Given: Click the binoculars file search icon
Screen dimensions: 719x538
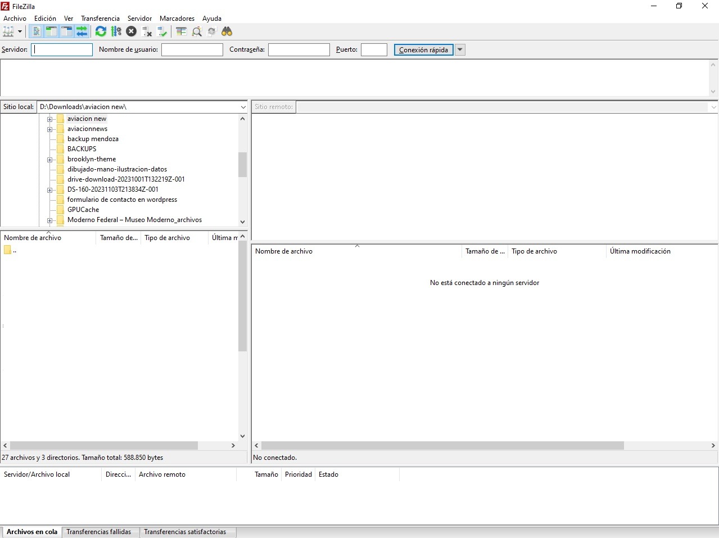Looking at the screenshot, I should pyautogui.click(x=227, y=31).
